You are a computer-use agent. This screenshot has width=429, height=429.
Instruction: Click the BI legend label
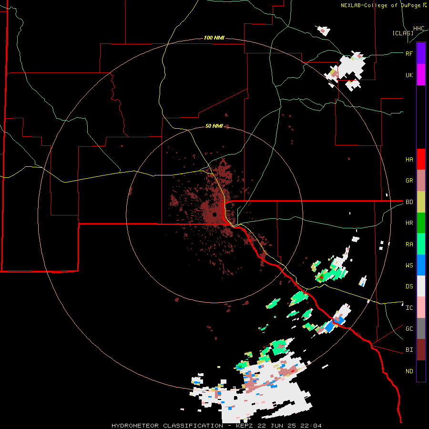pos(409,350)
